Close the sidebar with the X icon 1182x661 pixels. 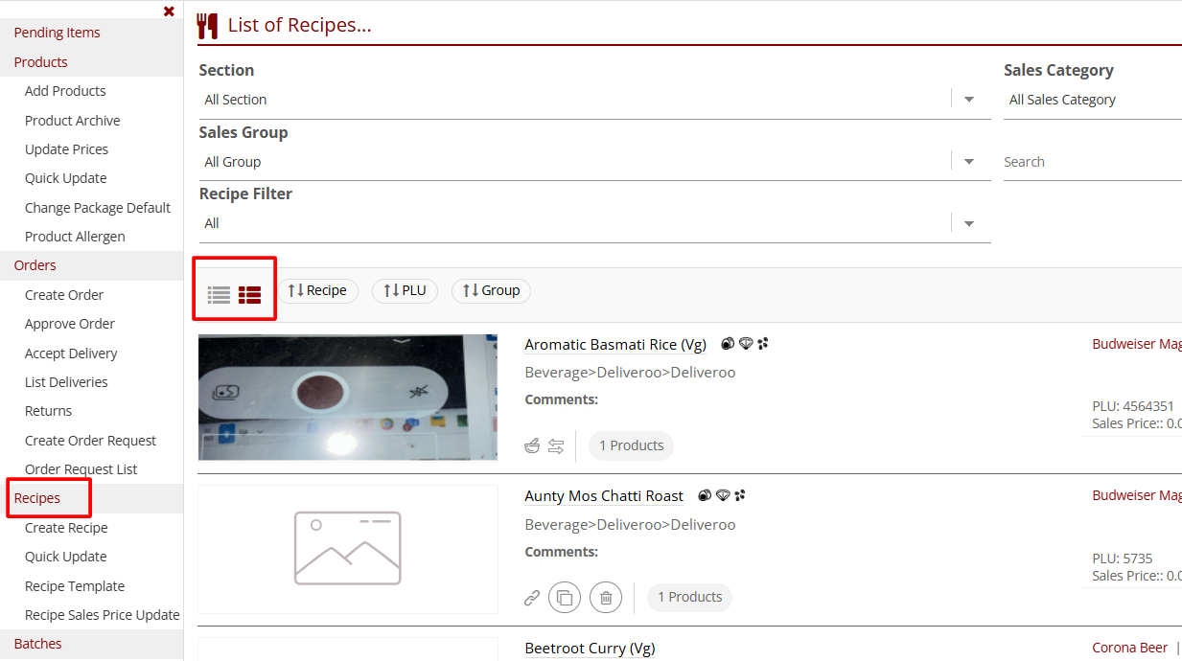(x=169, y=11)
